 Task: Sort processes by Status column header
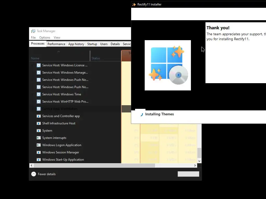(105, 56)
